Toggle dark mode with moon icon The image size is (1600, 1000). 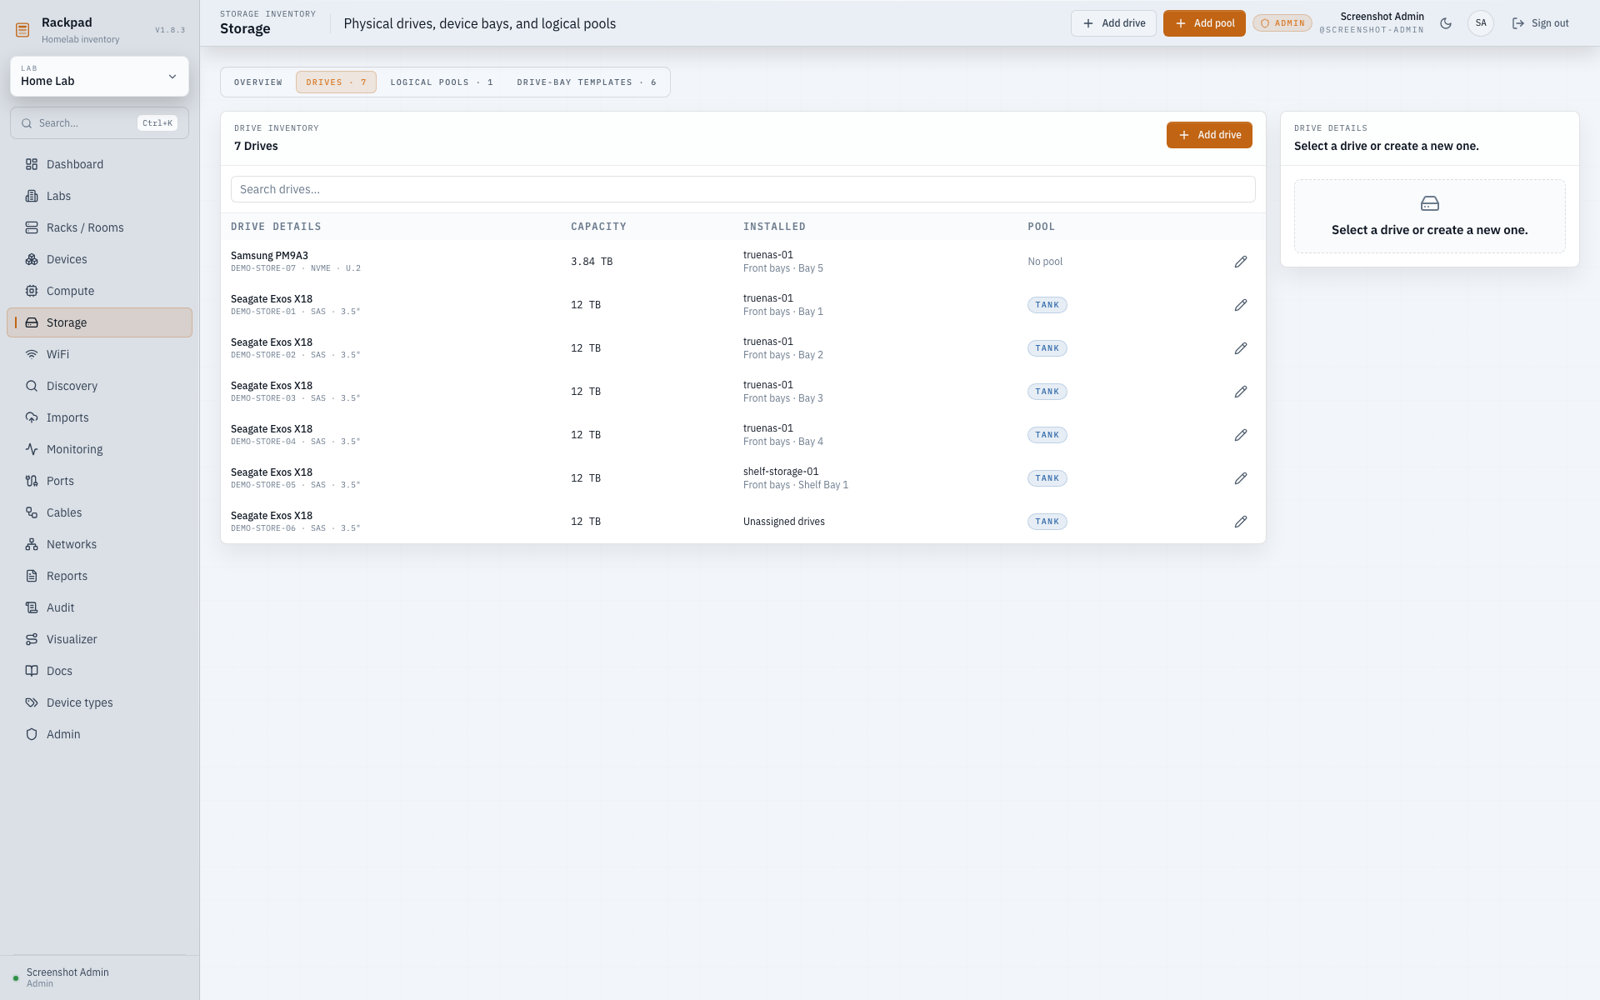point(1446,23)
